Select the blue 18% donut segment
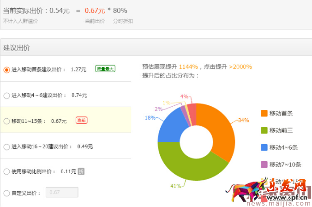312x207 pixels. [x=169, y=126]
